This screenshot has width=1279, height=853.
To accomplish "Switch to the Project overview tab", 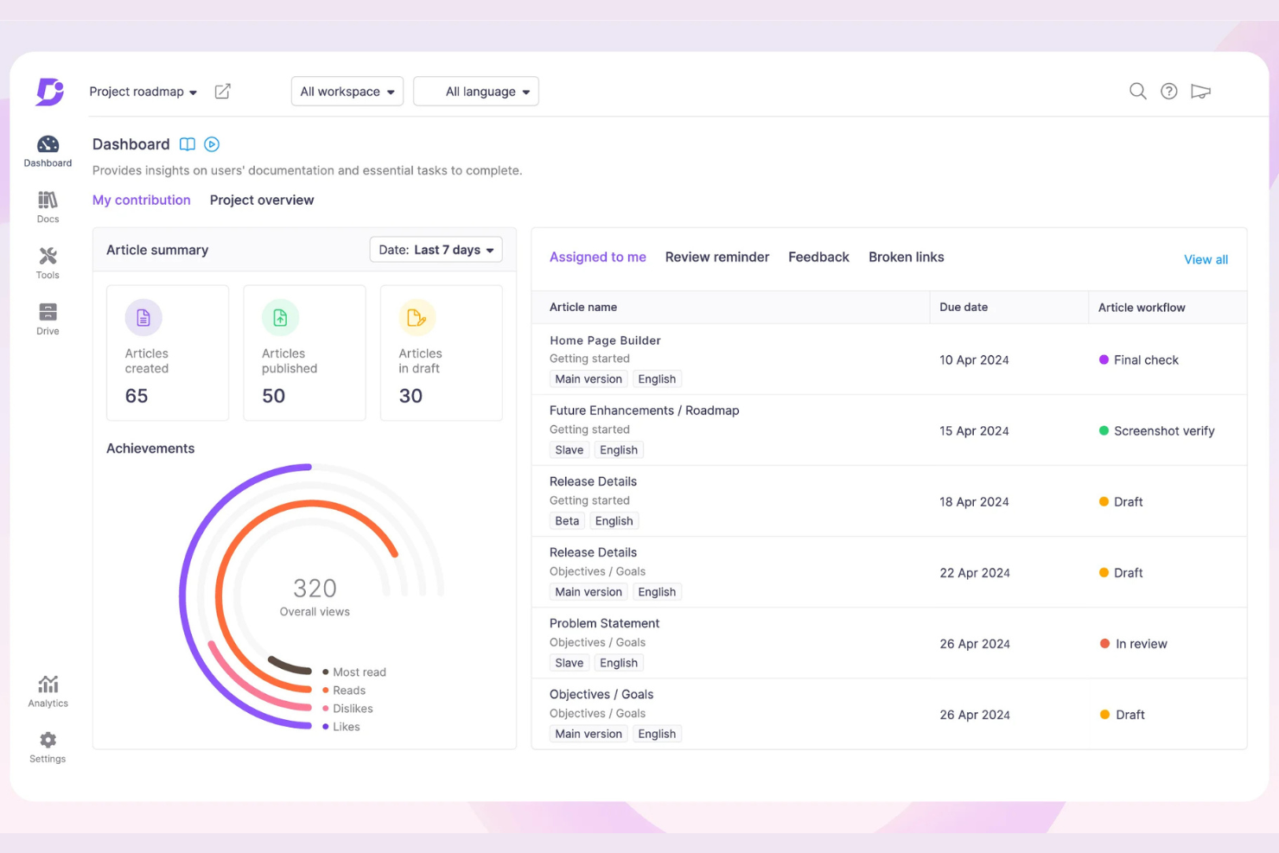I will click(262, 200).
